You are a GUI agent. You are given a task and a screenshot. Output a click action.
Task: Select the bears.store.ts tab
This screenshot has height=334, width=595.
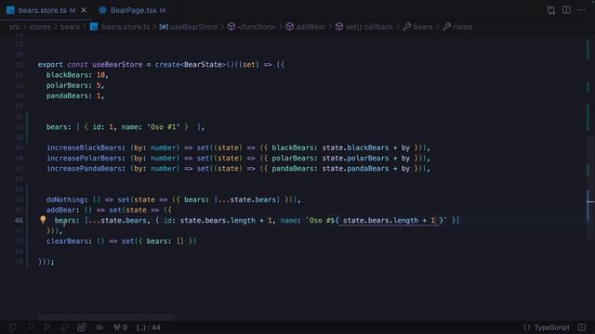point(42,10)
